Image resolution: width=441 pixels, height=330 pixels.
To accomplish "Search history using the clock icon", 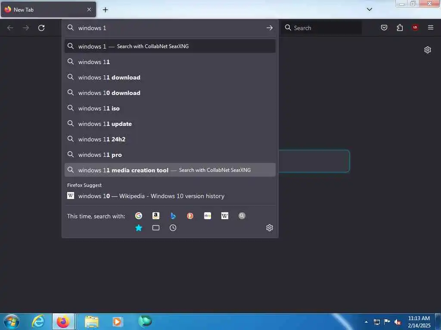I will 173,228.
